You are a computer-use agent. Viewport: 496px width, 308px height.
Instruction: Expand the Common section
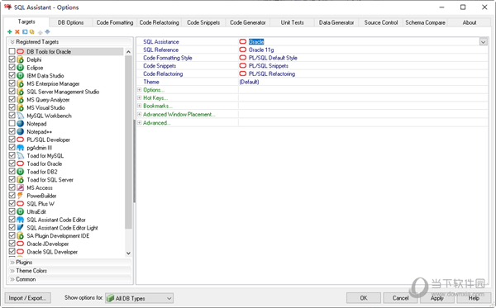click(x=69, y=279)
